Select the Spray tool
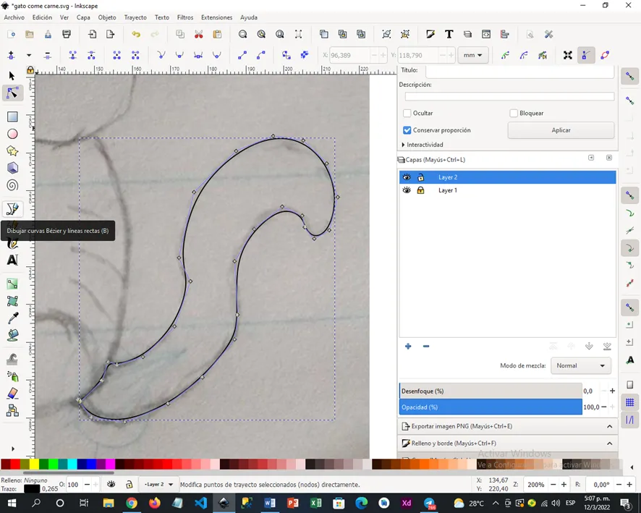 (12, 376)
